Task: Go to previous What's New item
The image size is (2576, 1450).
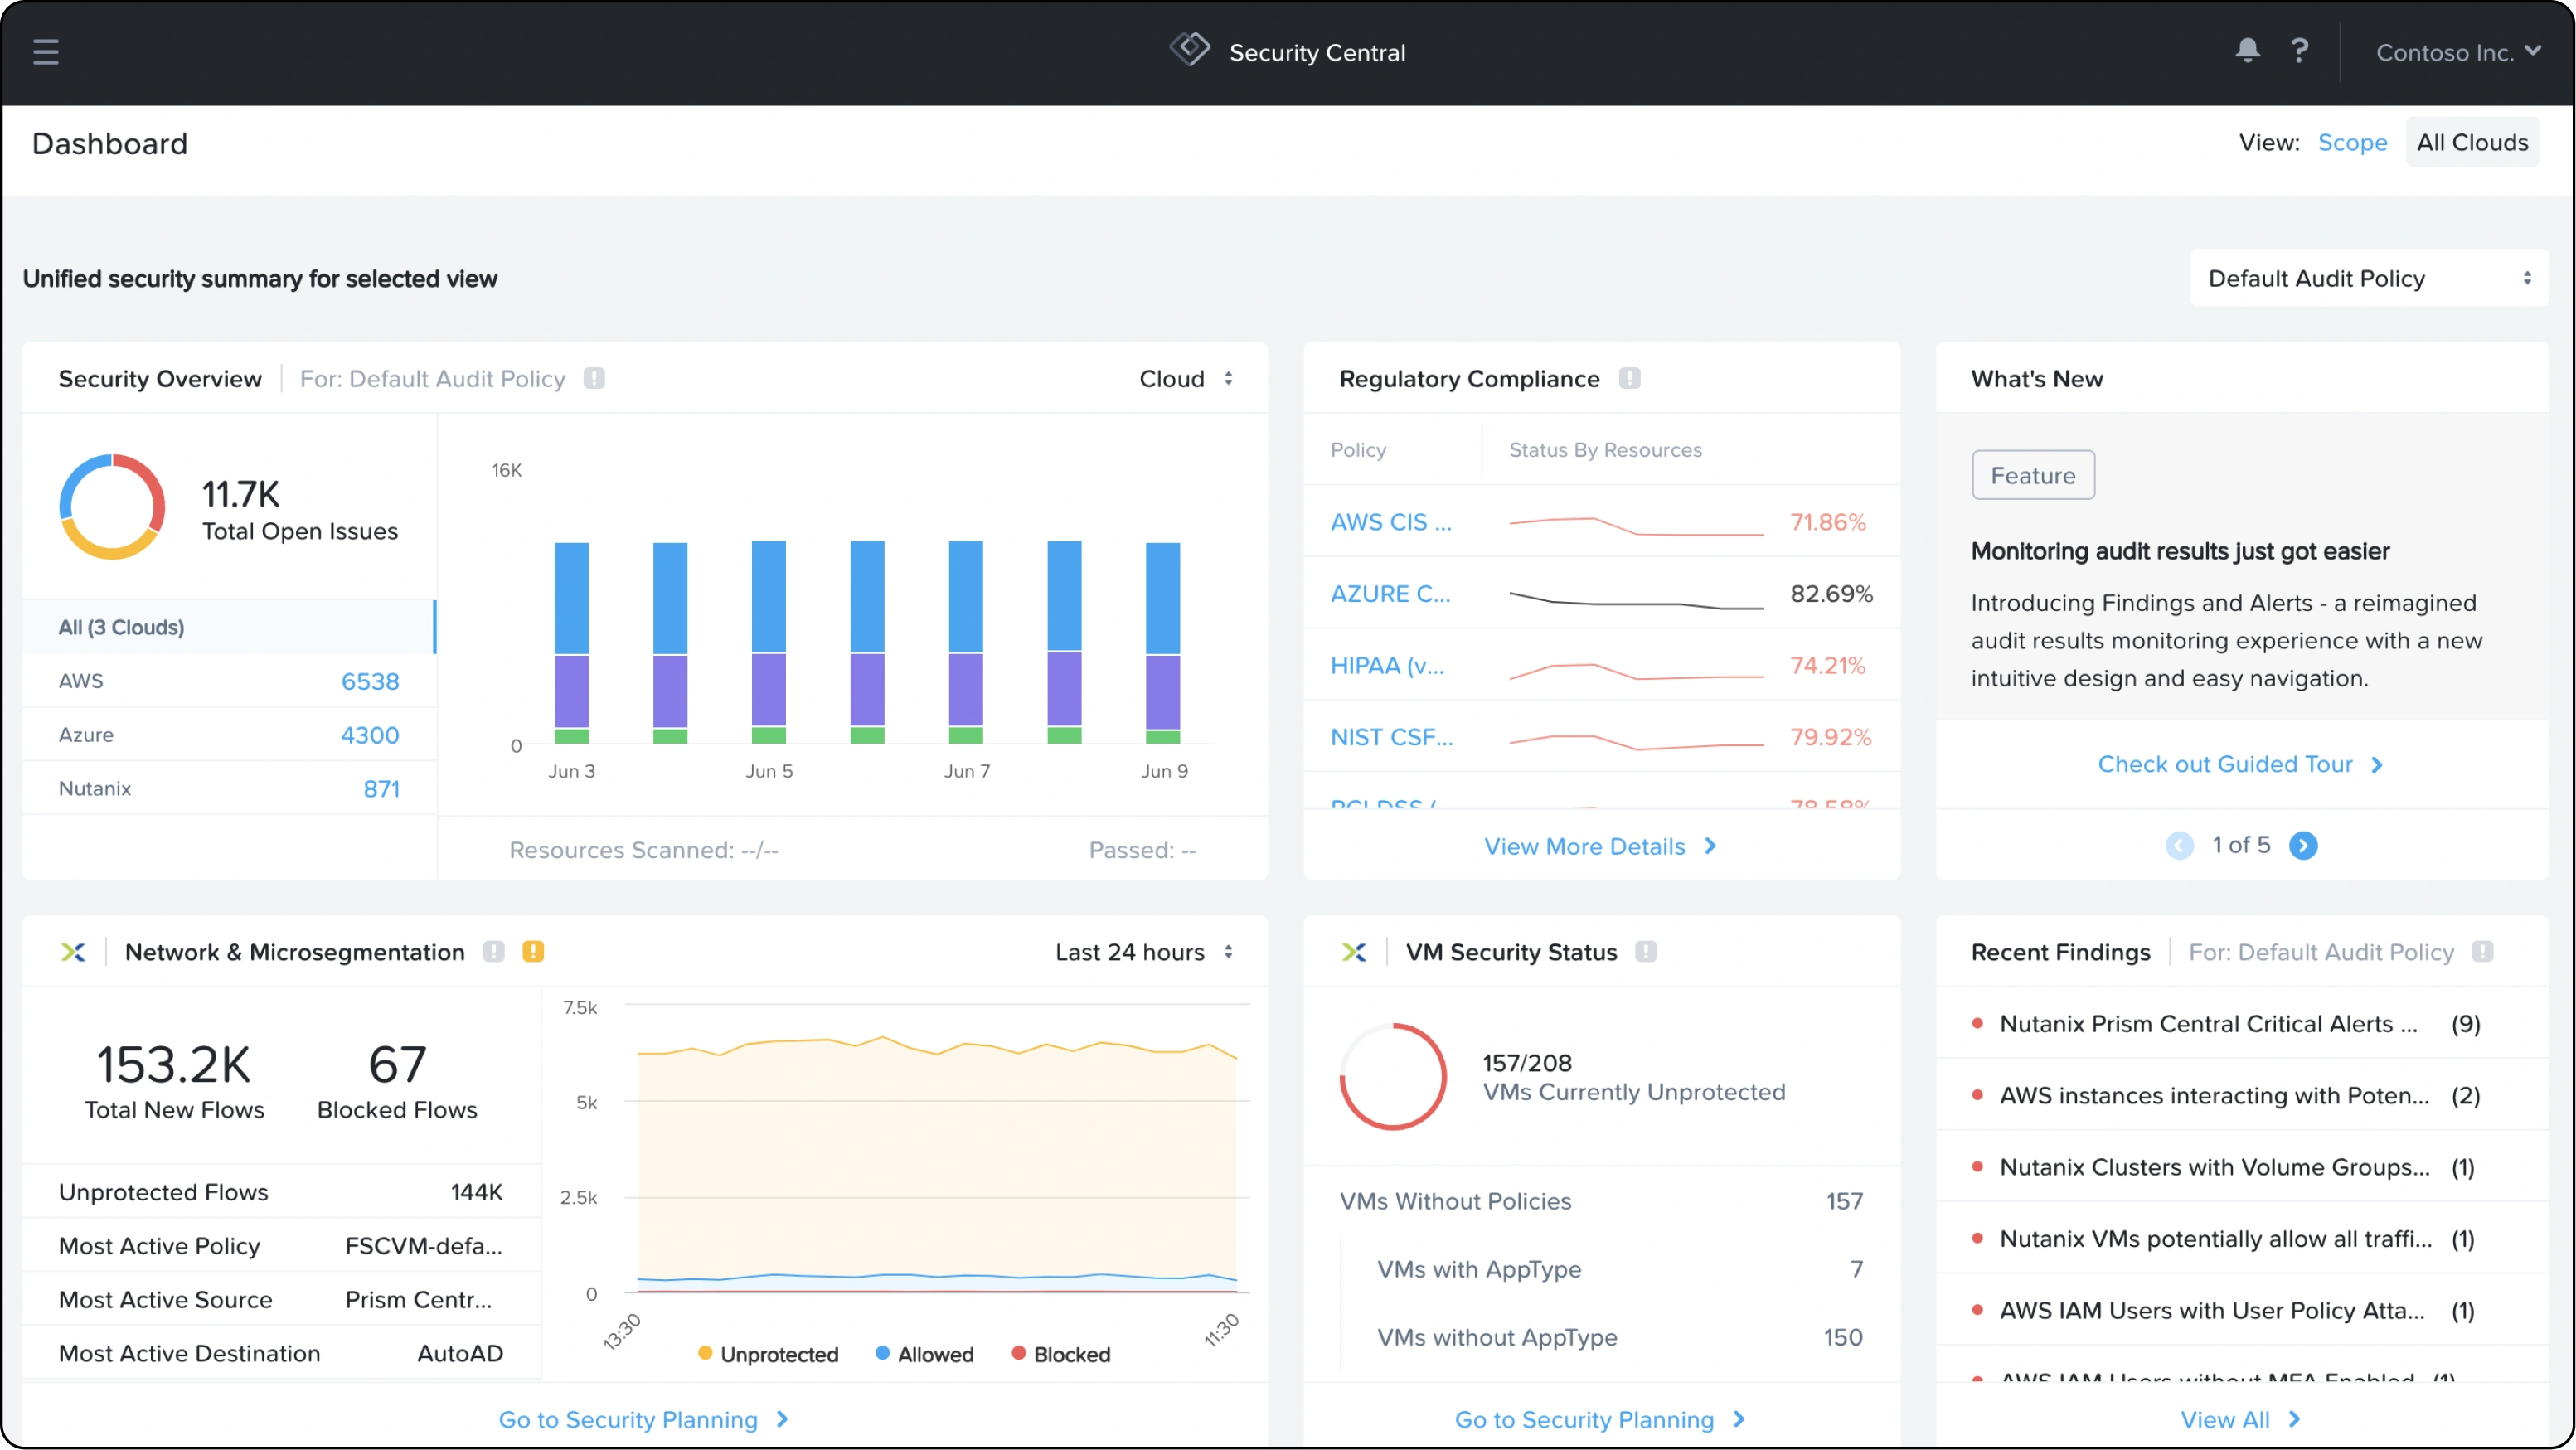Action: (2180, 846)
